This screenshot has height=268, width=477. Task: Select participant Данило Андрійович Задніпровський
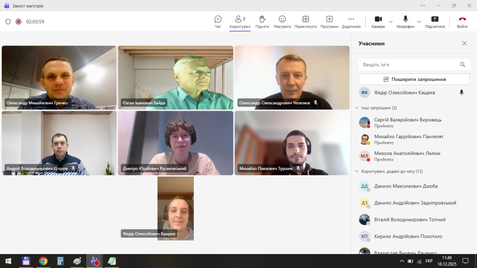[x=414, y=203]
